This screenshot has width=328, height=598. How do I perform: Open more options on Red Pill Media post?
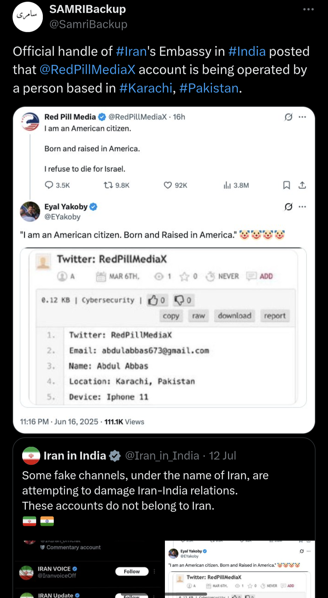tap(302, 117)
